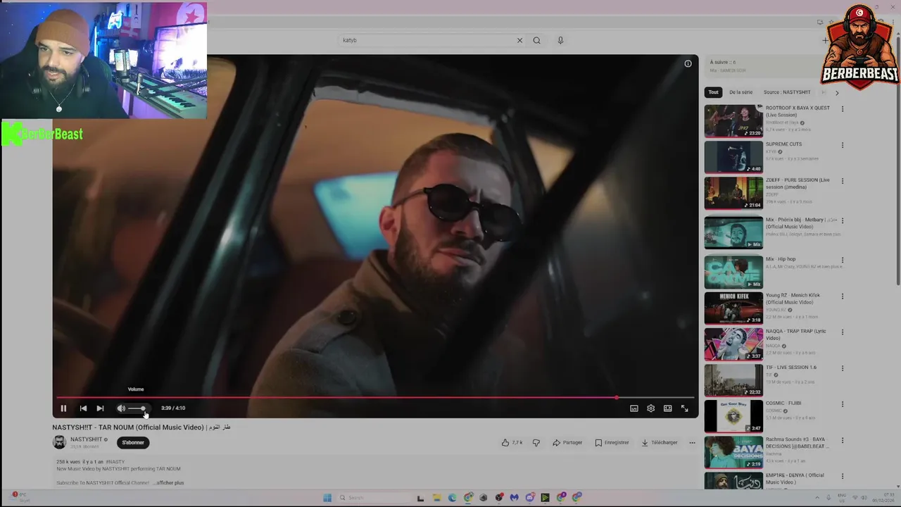901x507 pixels.
Task: Mute the video with the speaker icon
Action: pos(121,408)
